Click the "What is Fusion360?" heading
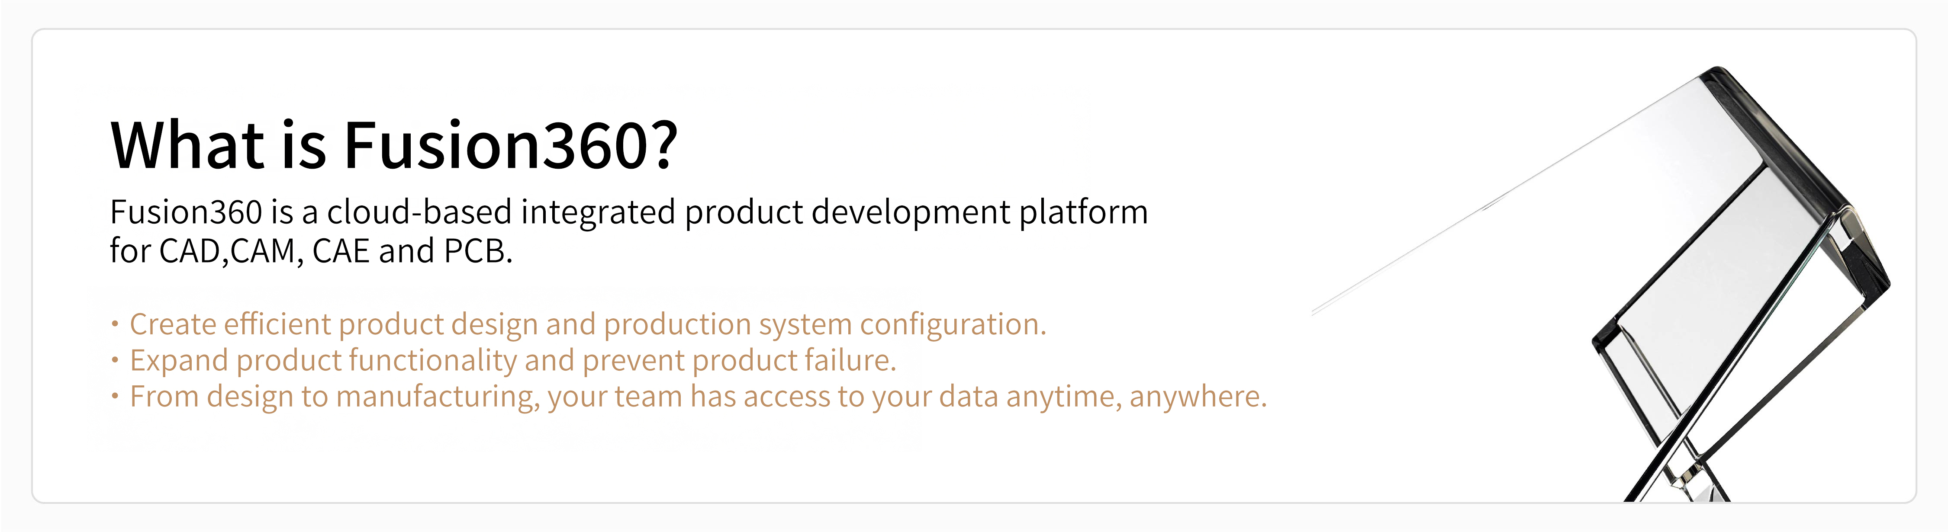1948x532 pixels. 394,145
